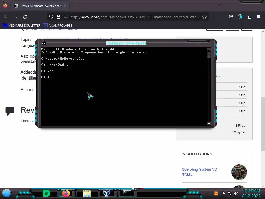The height and width of the screenshot is (199, 265).
Task: Open Action Center flag icon
Action: (x=224, y=193)
